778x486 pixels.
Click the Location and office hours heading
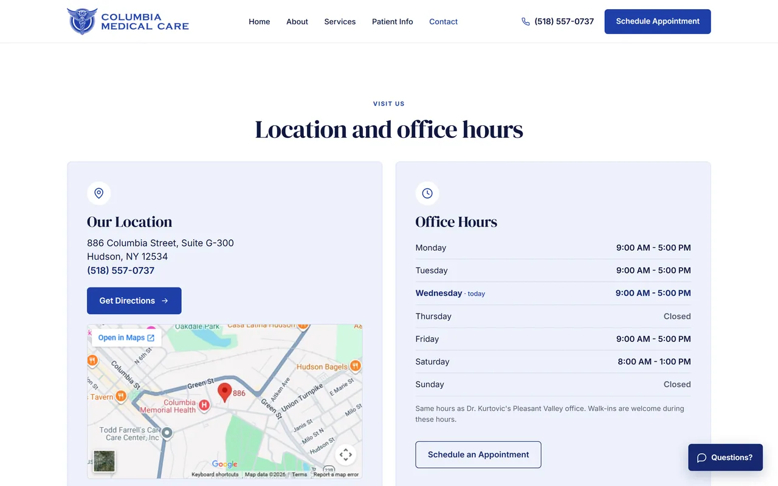[x=389, y=129]
